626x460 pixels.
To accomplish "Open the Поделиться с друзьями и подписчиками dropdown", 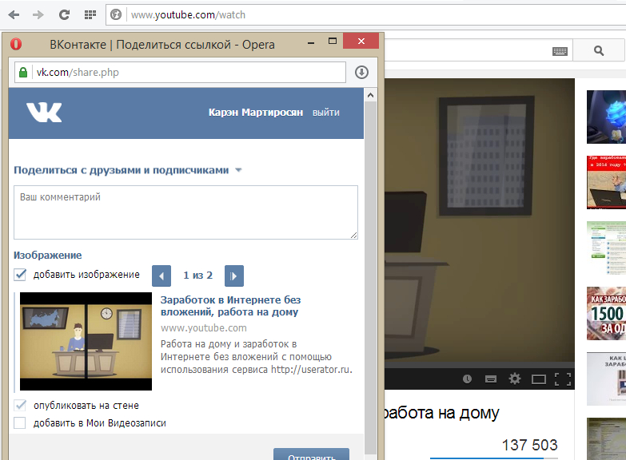I will pyautogui.click(x=128, y=170).
